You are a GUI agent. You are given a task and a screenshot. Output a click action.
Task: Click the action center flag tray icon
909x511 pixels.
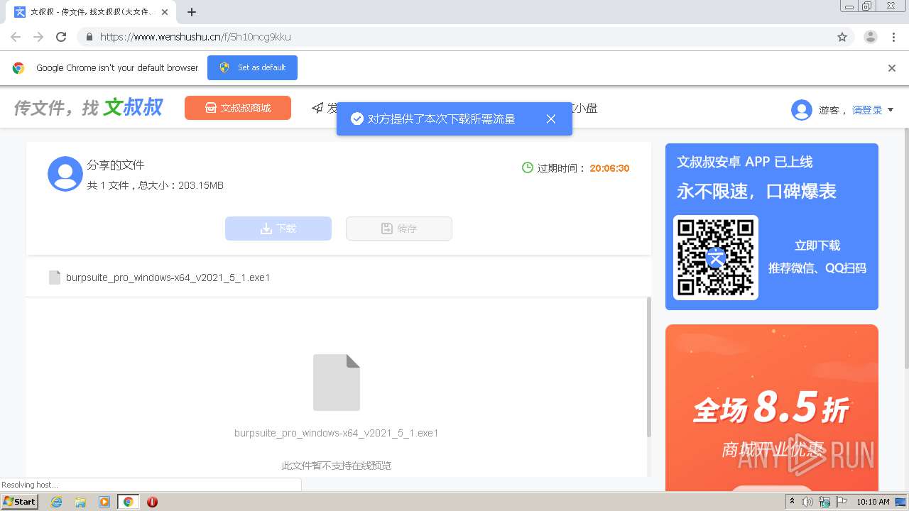[x=842, y=502]
